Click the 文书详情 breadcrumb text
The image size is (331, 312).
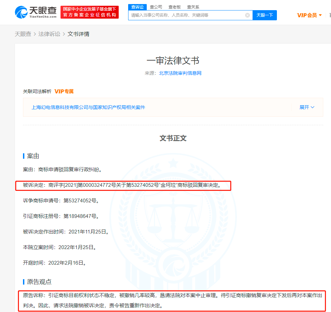point(78,34)
